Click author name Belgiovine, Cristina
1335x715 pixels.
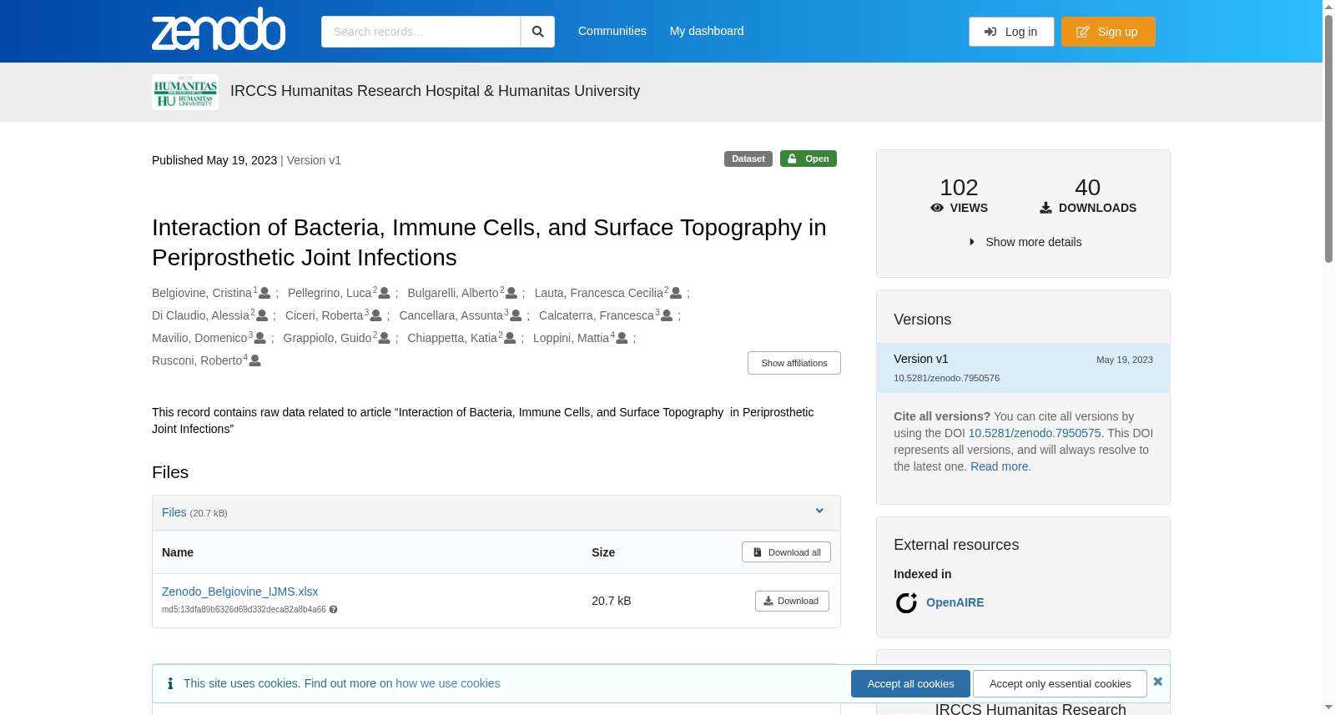point(202,293)
